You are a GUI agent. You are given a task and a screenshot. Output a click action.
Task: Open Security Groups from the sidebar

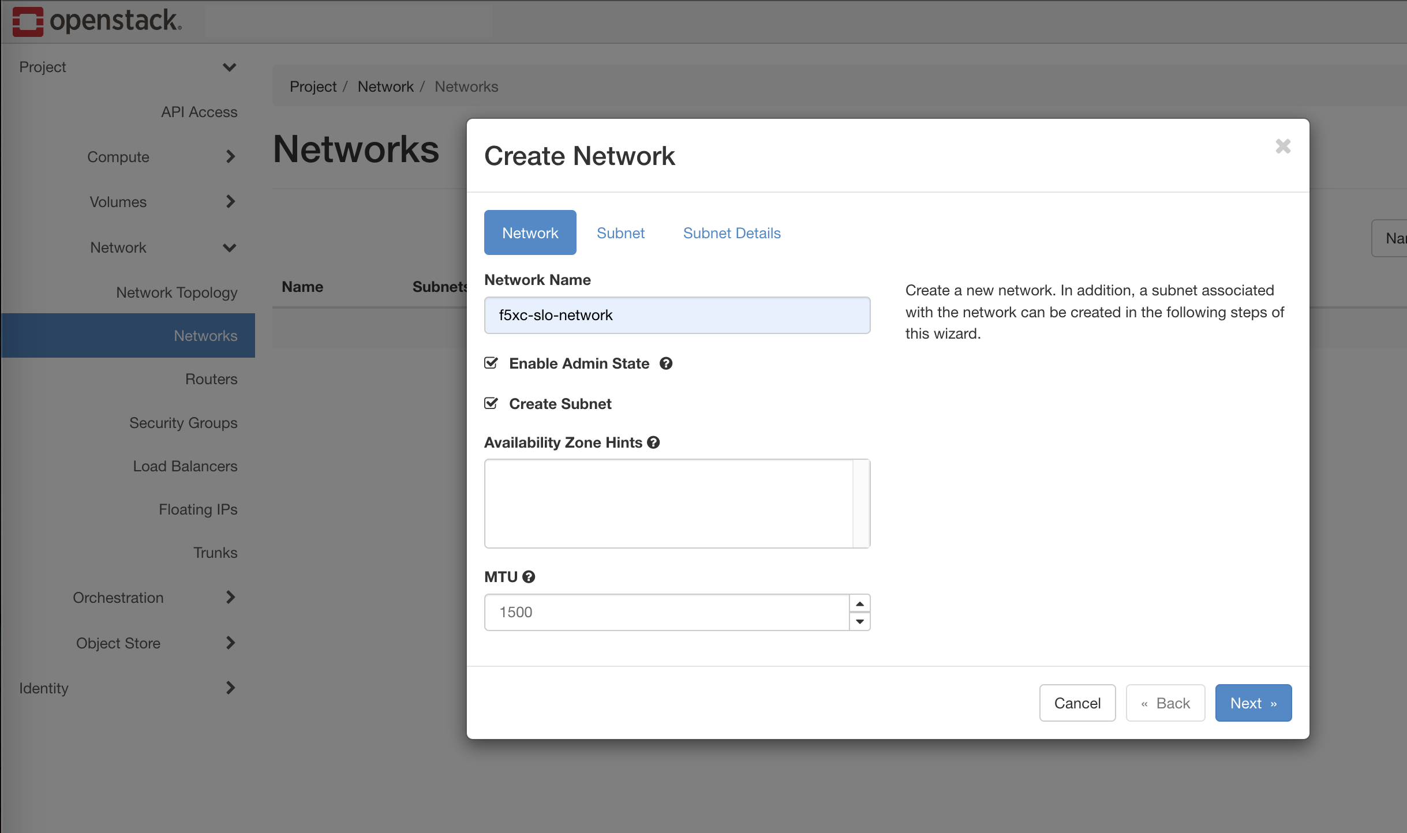tap(183, 422)
